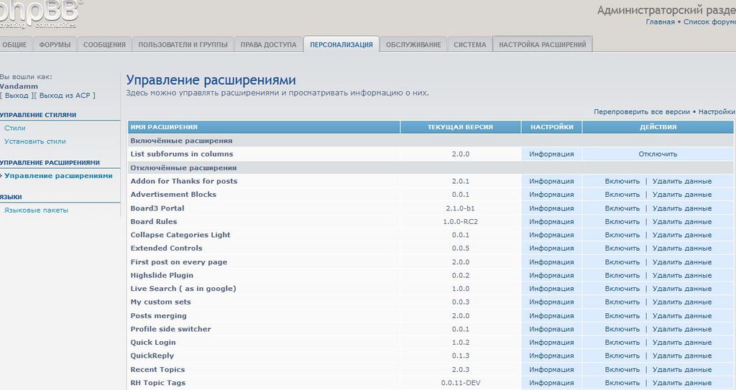
Task: Enable the Board3 Portal extension
Action: coord(622,208)
